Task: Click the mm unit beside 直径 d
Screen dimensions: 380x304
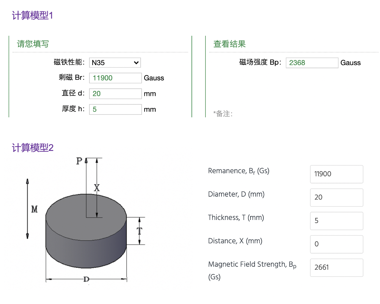Action: (x=150, y=94)
